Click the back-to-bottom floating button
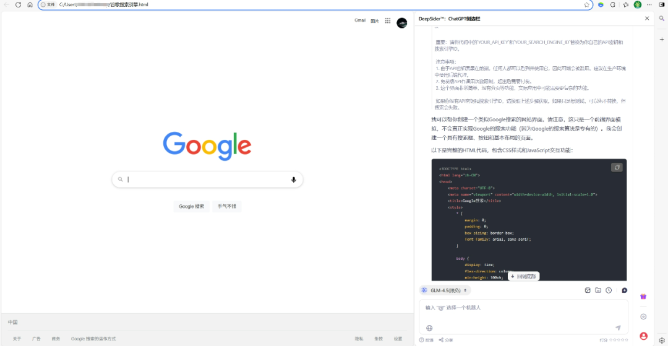 (x=524, y=276)
